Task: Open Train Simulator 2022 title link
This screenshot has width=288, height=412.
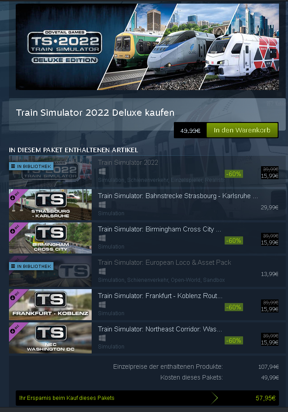Action: 128,163
